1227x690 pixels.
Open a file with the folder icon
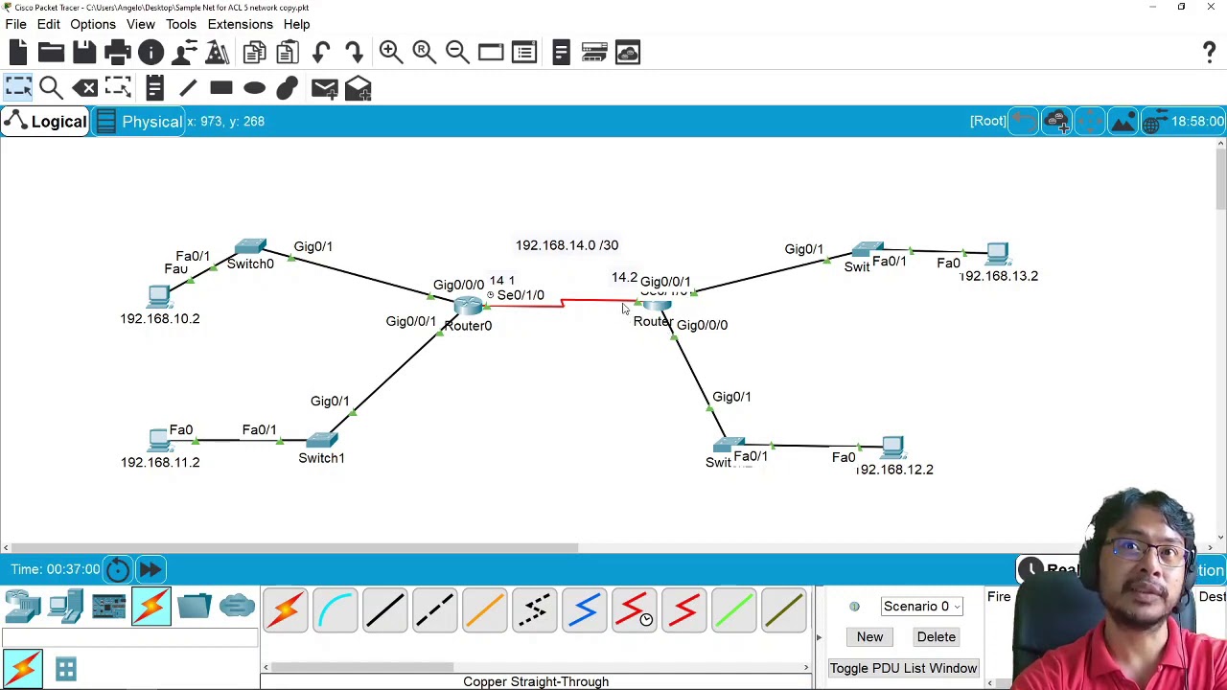[51, 53]
